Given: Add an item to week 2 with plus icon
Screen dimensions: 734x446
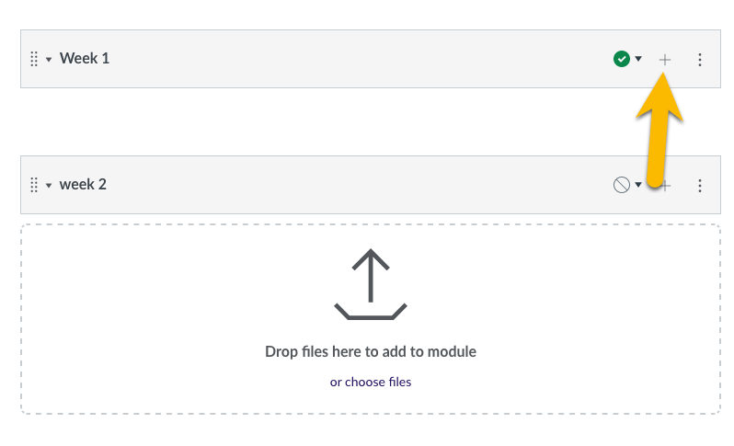Looking at the screenshot, I should pos(665,186).
